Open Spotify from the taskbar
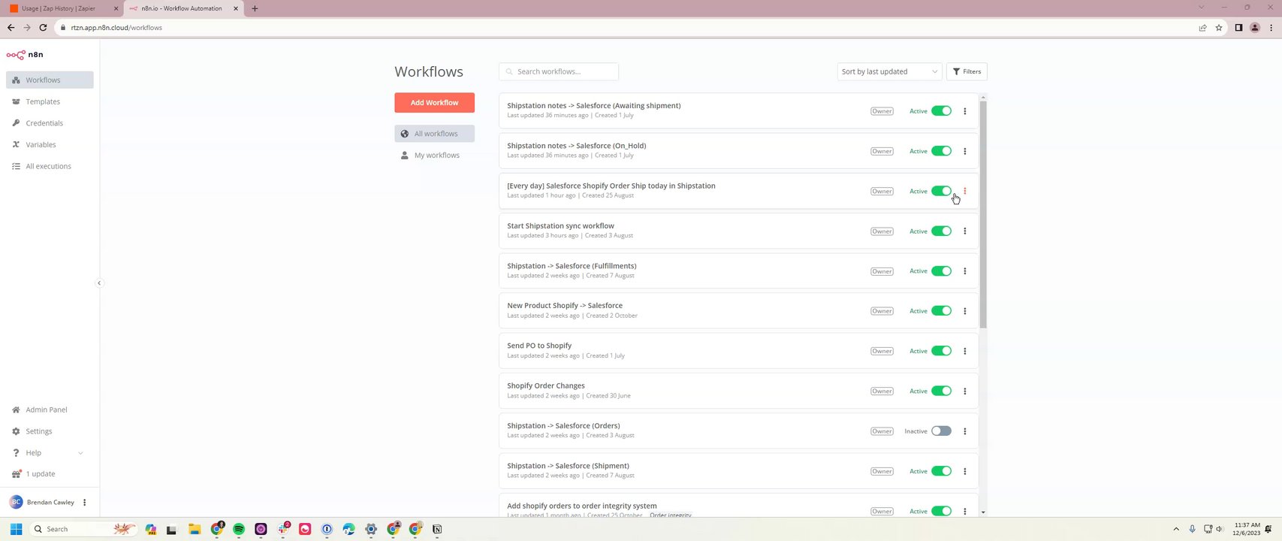This screenshot has height=541, width=1282. click(239, 529)
